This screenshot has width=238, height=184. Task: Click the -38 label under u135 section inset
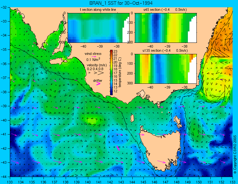point(184,87)
